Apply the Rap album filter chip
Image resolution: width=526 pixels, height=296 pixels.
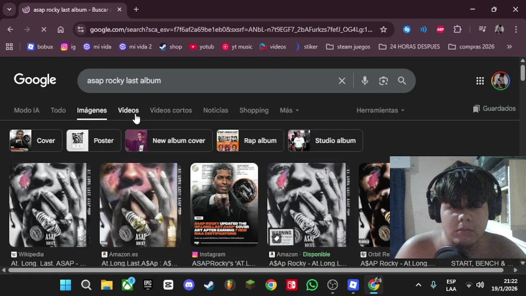(249, 141)
